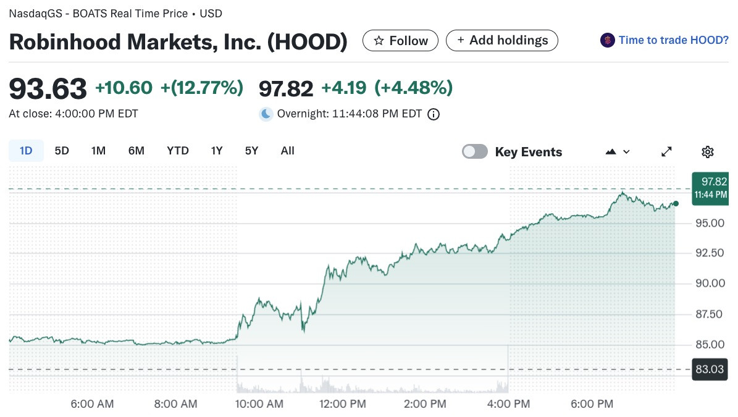Screen dimensions: 738x417
Task: Click the Add holdings button
Action: tap(501, 41)
